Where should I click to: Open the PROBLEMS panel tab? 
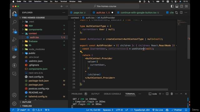coord(77,94)
